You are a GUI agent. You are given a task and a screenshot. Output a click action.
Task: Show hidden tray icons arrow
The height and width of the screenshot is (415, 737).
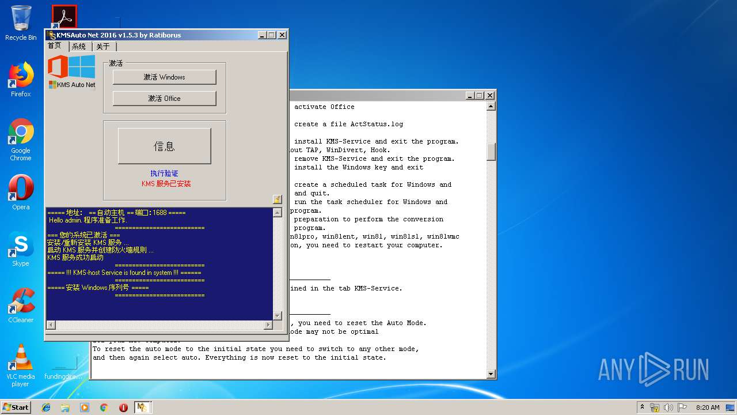coord(642,407)
